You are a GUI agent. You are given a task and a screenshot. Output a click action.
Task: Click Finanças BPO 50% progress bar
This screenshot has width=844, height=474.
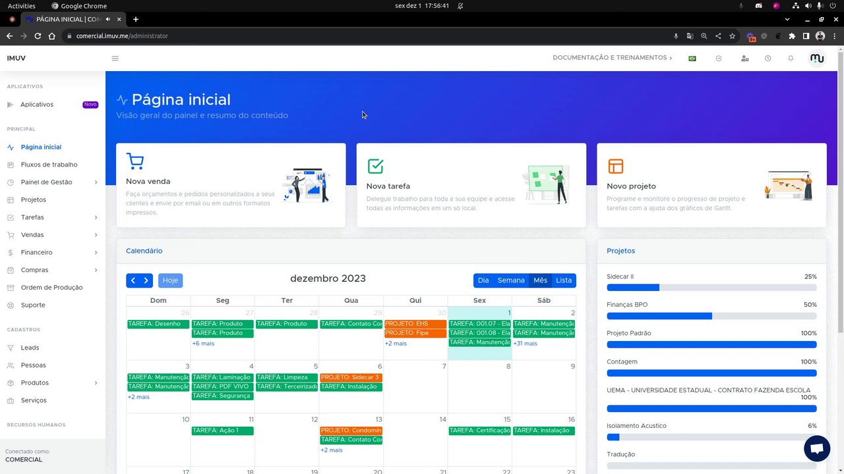click(x=711, y=316)
